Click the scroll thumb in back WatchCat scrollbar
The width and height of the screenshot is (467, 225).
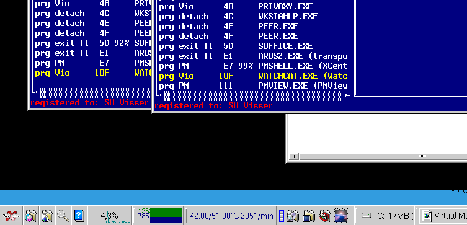tap(42, 92)
